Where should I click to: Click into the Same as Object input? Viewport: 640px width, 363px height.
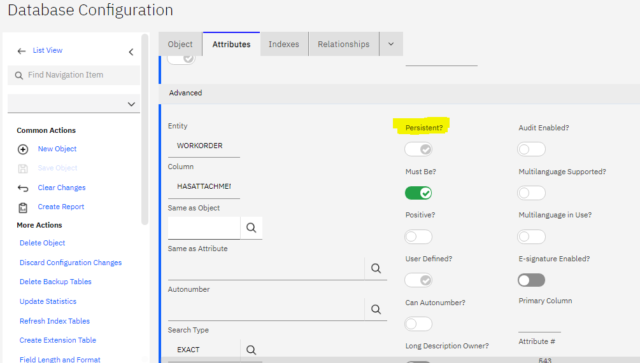pyautogui.click(x=204, y=228)
